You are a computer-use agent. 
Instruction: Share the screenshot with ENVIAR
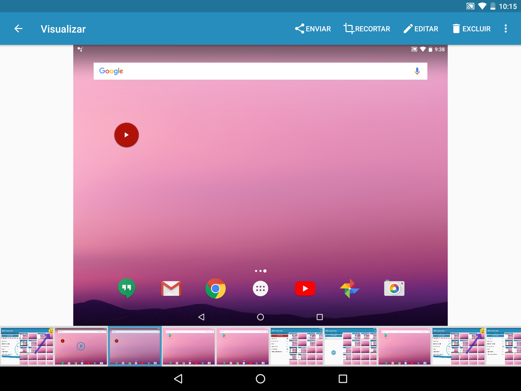[313, 29]
